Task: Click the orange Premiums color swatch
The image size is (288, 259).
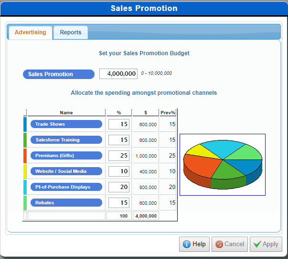Action: (25, 156)
